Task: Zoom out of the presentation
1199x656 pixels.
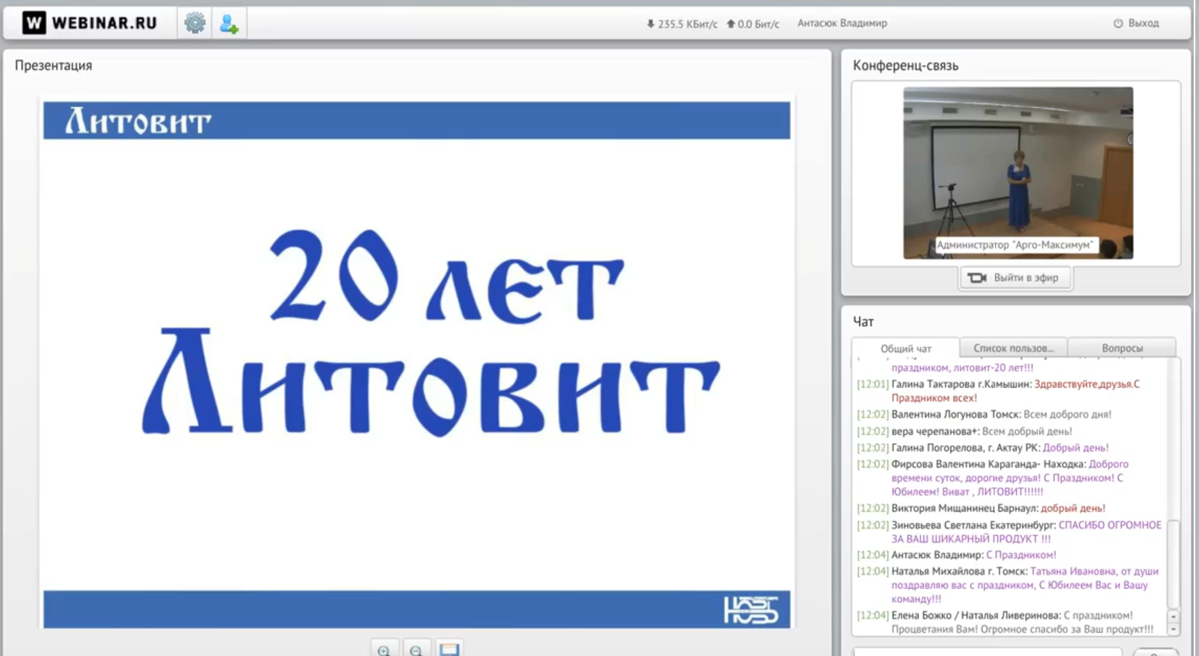Action: coord(416,650)
